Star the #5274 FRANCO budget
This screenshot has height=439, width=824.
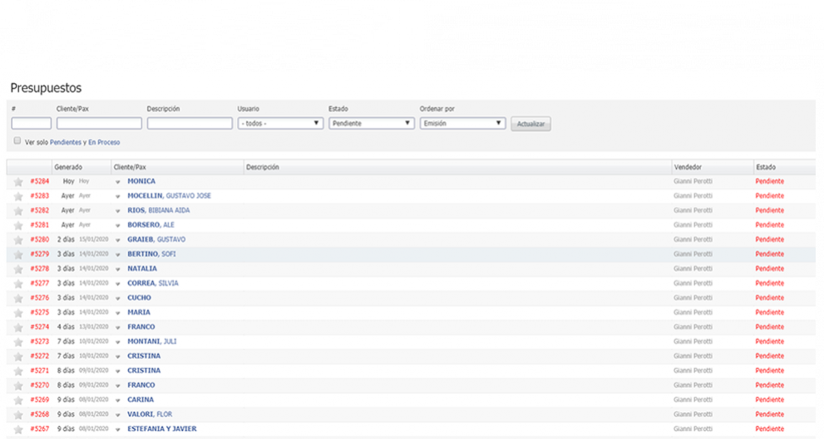(17, 327)
